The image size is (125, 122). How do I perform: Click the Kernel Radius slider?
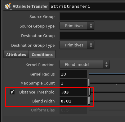coord(107,74)
